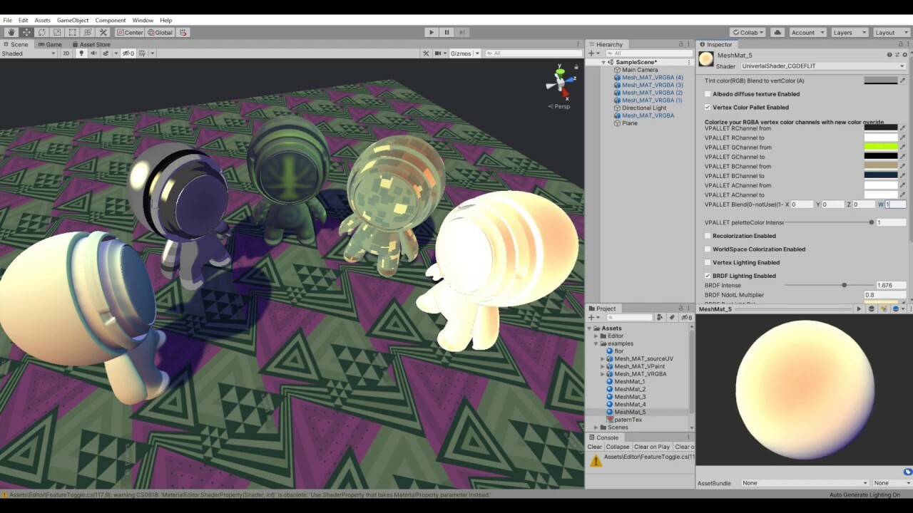Image resolution: width=913 pixels, height=513 pixels.
Task: Open the Window menu
Action: pos(143,20)
